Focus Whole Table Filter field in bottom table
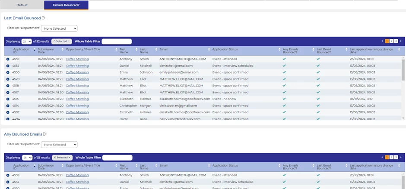Image resolution: width=406 pixels, height=189 pixels. coord(117,158)
